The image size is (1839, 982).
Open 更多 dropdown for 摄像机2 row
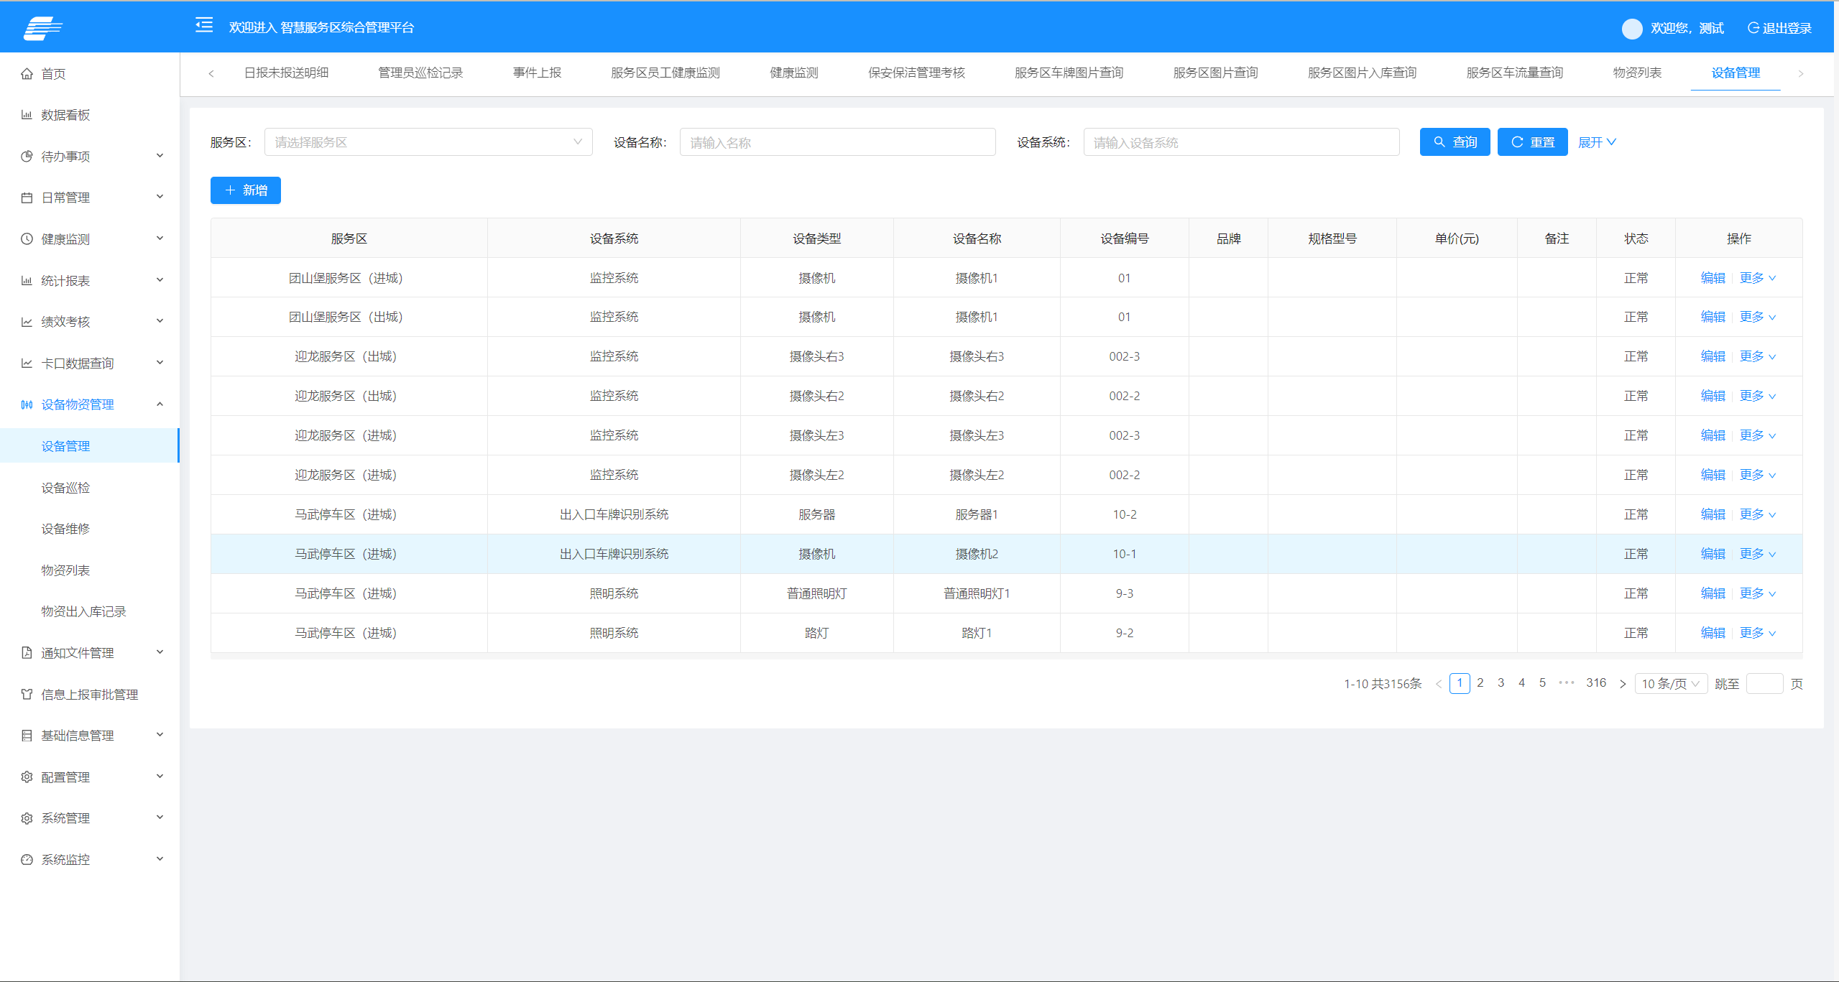tap(1758, 554)
